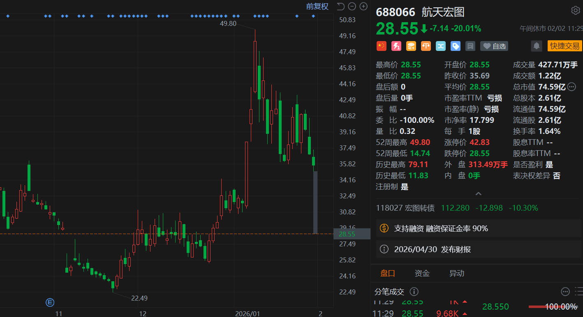The width and height of the screenshot is (583, 317).
Task: Click the 9.68K trade volume entry
Action: (447, 314)
